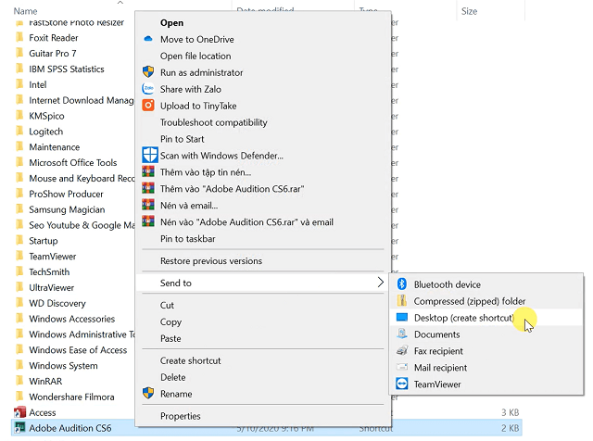Click the TeamViewer icon in Send to submenu

[x=401, y=384]
